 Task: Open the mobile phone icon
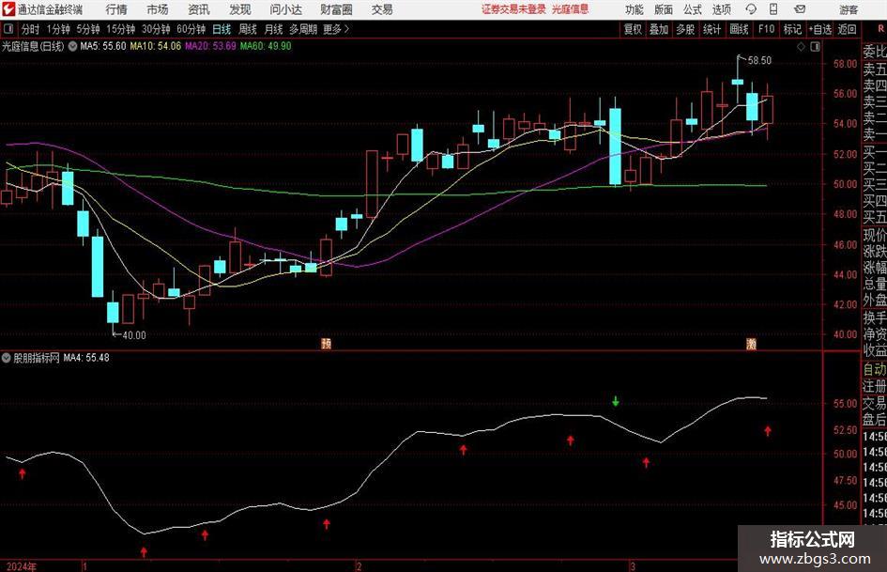click(773, 9)
